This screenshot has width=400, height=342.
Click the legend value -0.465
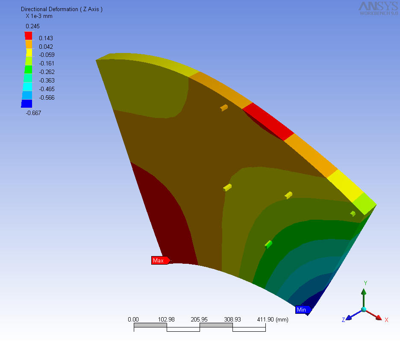47,89
